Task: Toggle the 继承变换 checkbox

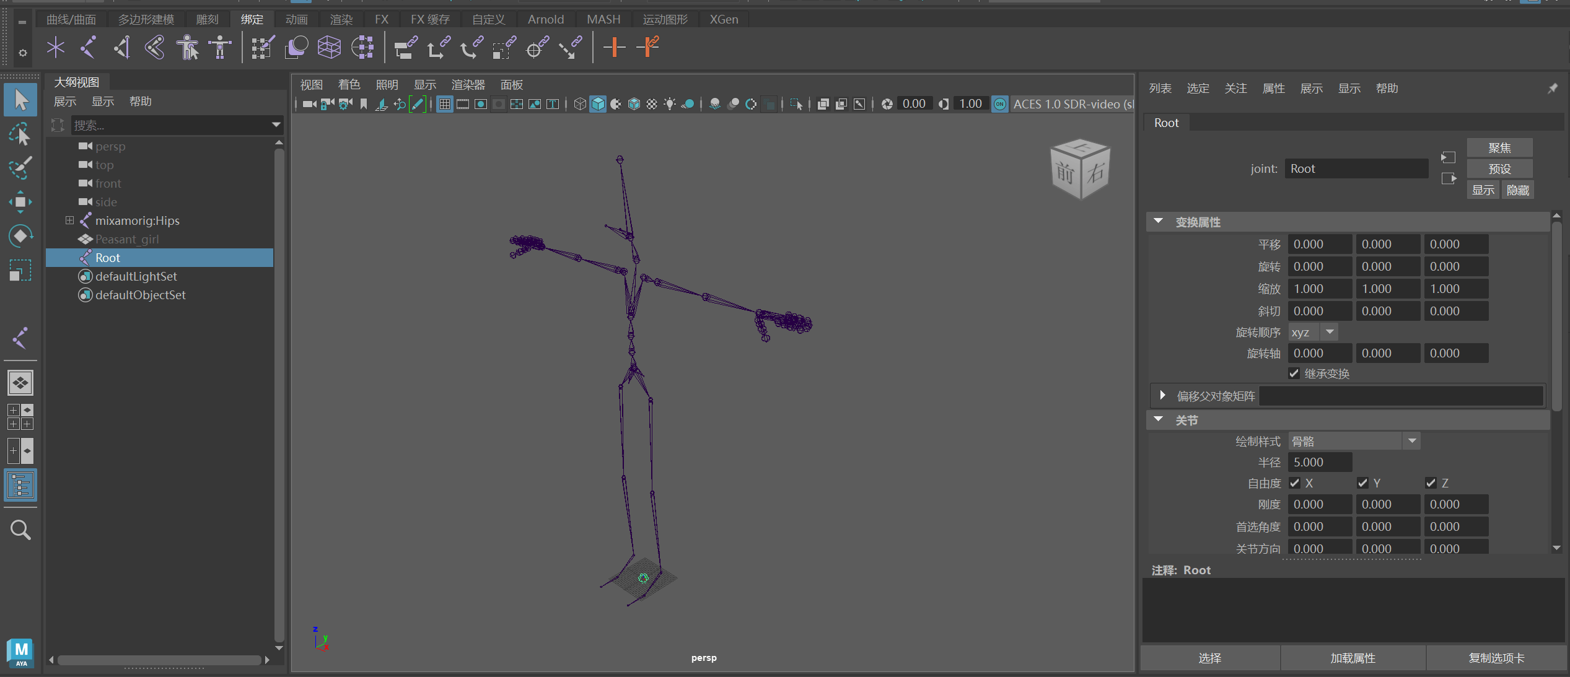Action: pyautogui.click(x=1294, y=373)
